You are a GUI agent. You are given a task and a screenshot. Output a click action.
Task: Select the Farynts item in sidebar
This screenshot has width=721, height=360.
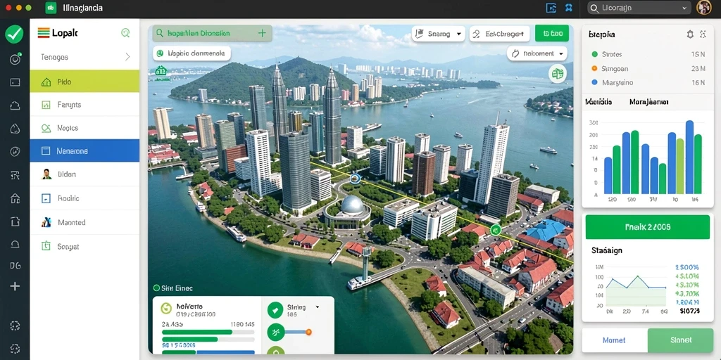(84, 105)
